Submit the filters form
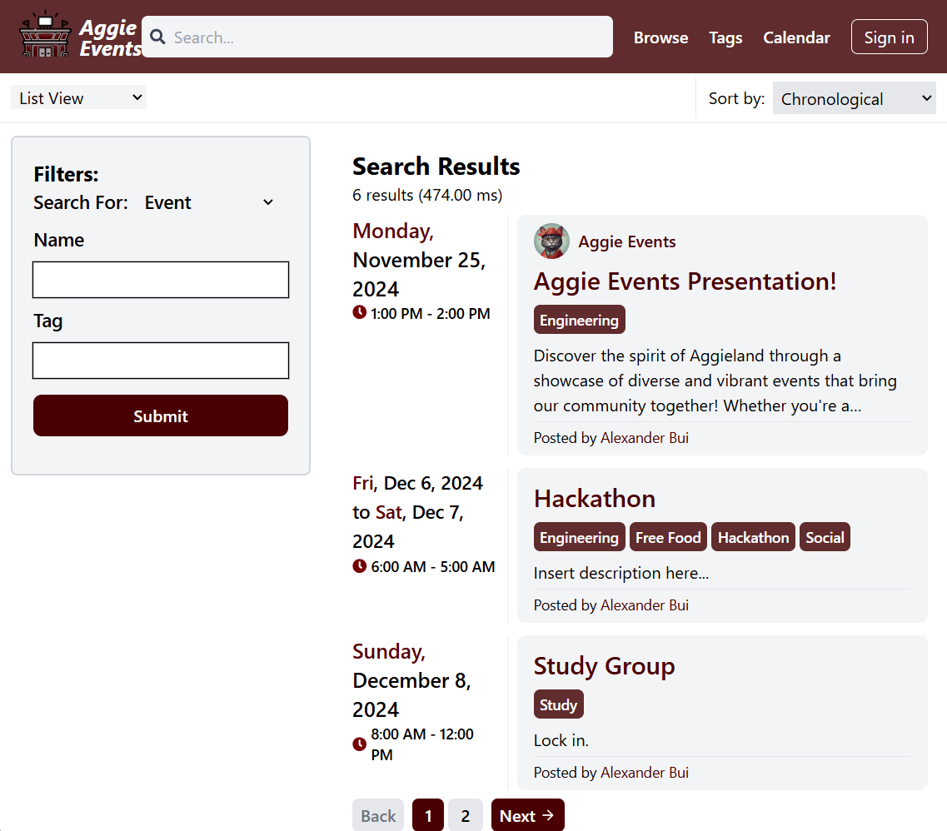 (x=161, y=415)
